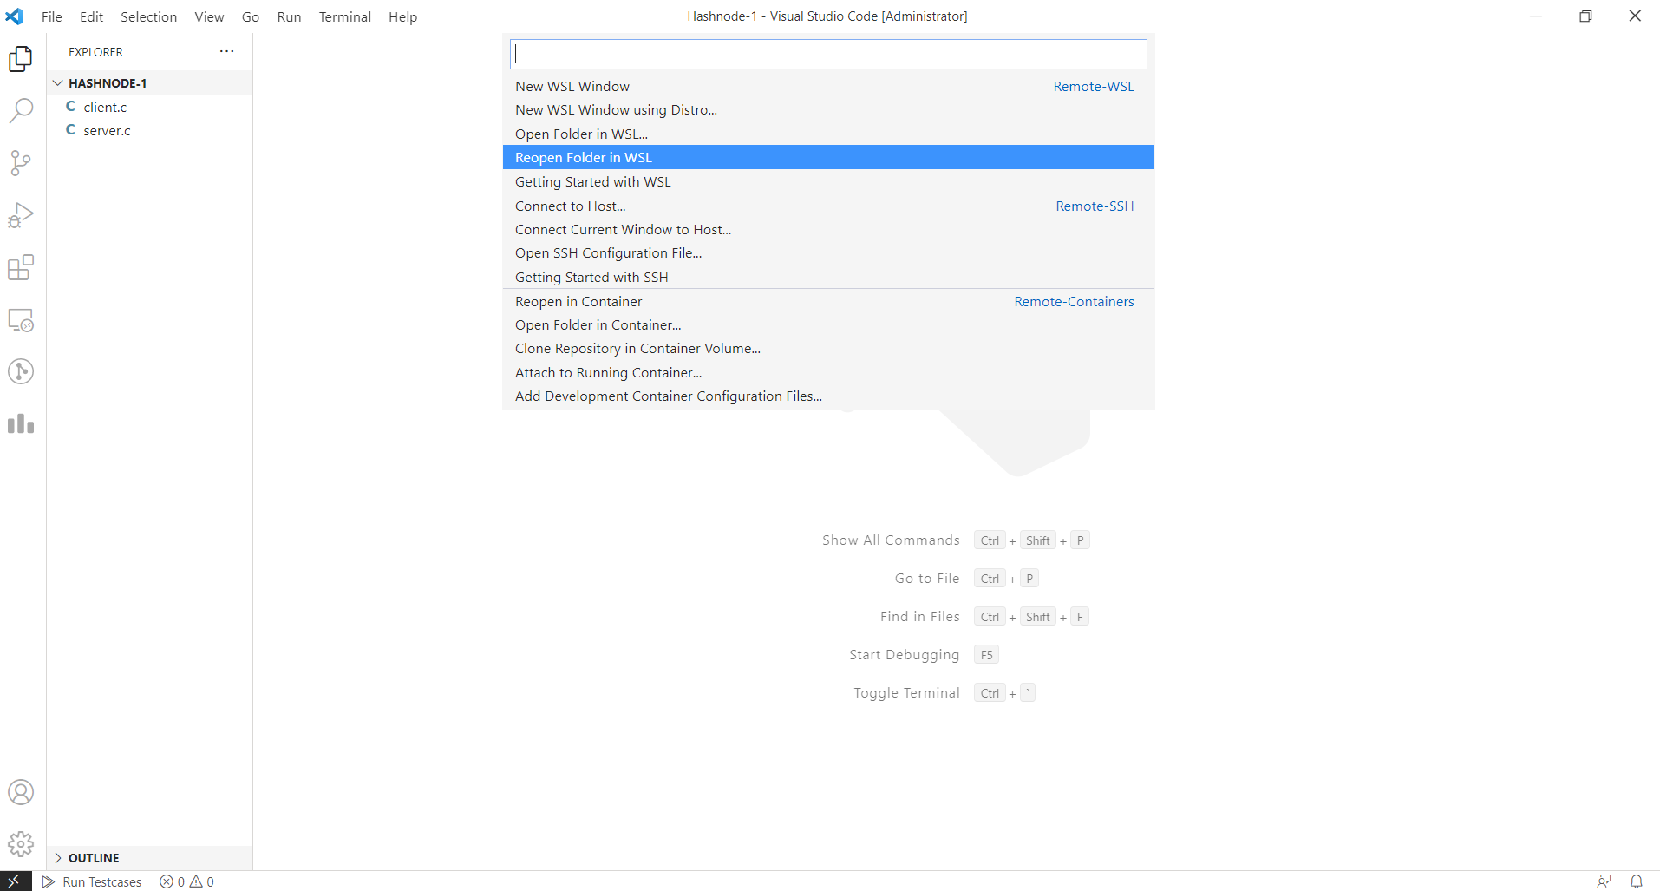Select Add Development Container Configuration Files
The height and width of the screenshot is (891, 1660).
click(828, 396)
